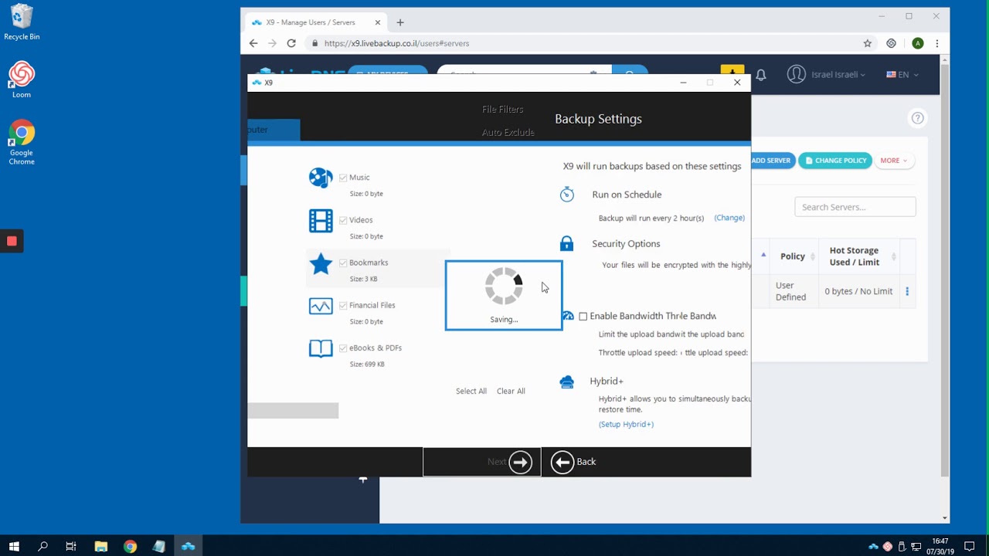Open File Explorer from the taskbar
989x556 pixels.
click(x=100, y=546)
